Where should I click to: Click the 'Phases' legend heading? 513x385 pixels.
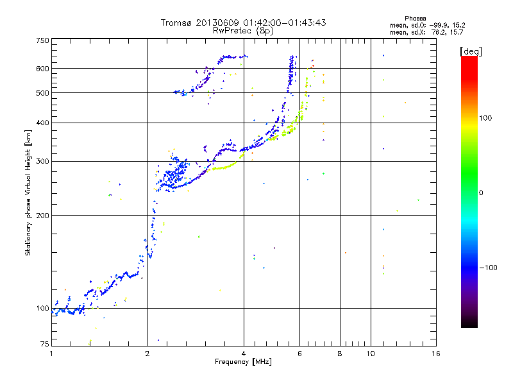pyautogui.click(x=415, y=19)
